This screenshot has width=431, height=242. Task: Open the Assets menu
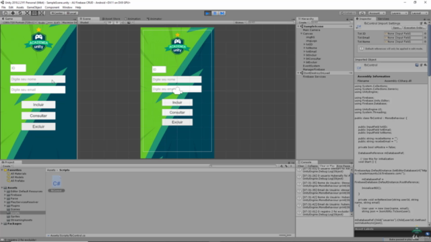point(20,7)
